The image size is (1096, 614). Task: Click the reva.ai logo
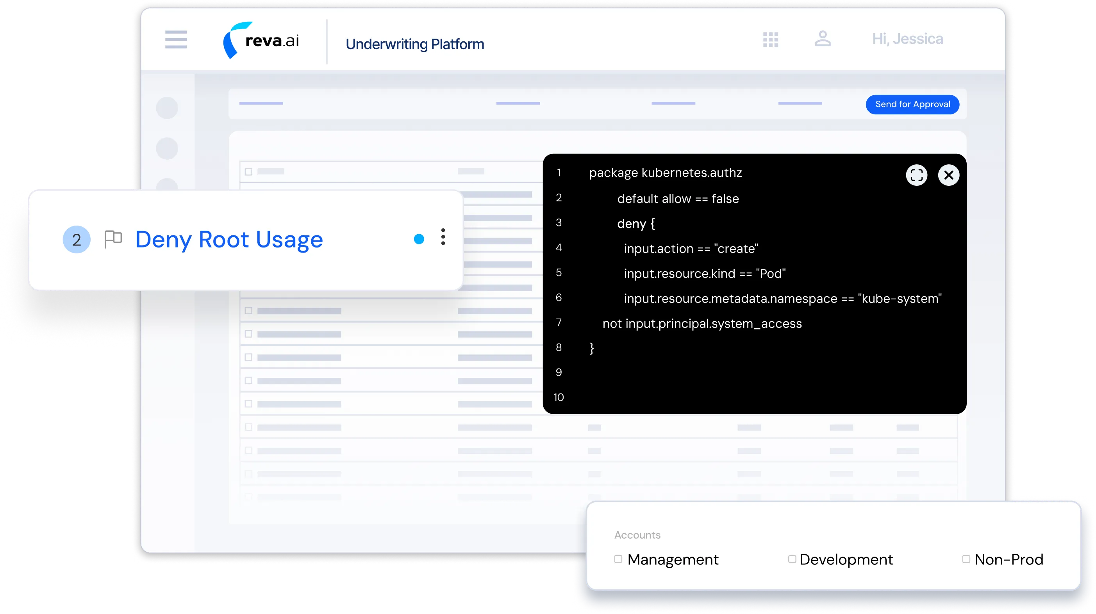point(261,40)
